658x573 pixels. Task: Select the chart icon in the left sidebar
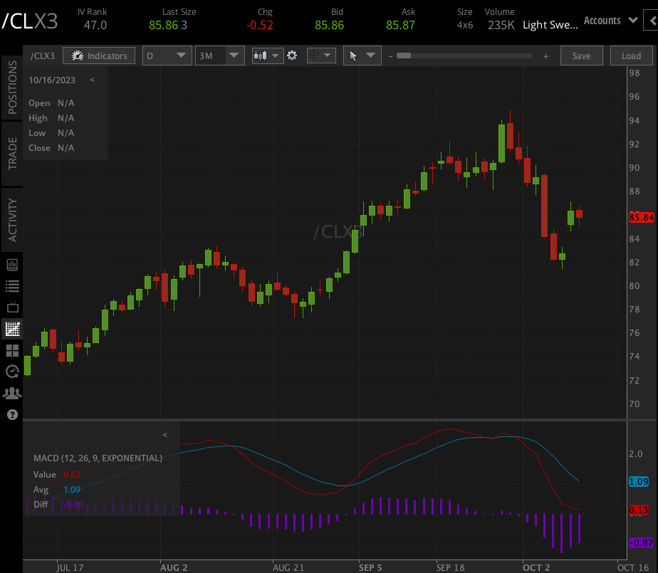[11, 329]
